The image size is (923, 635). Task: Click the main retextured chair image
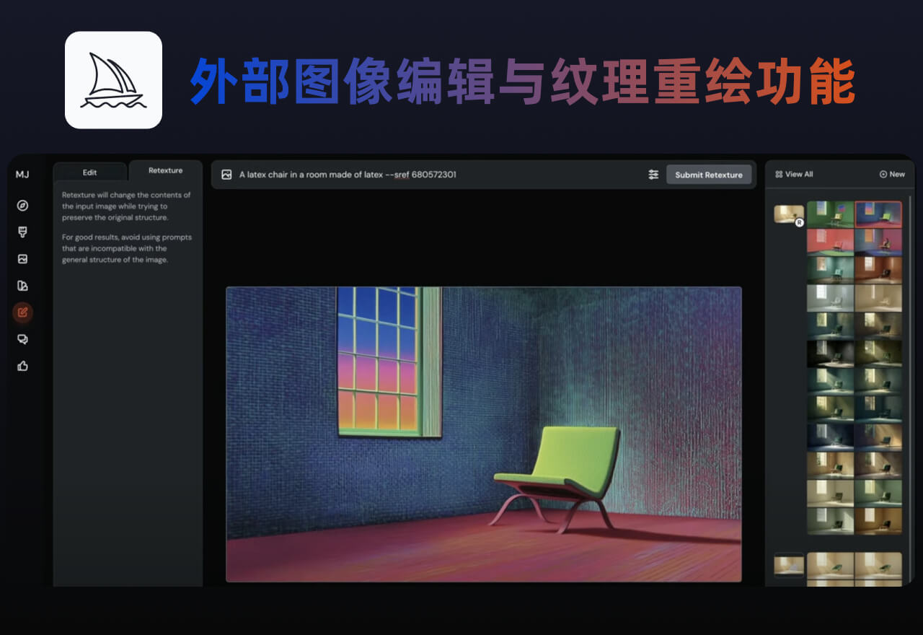[483, 434]
